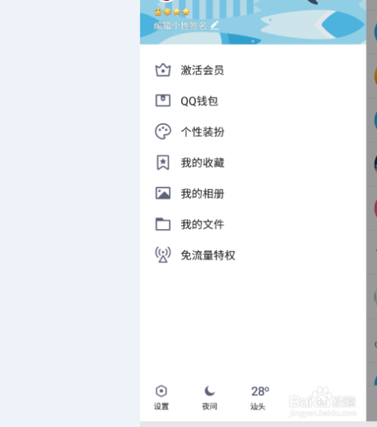377x427 pixels.
Task: Open 设置 hexagon settings icon
Action: tap(161, 392)
